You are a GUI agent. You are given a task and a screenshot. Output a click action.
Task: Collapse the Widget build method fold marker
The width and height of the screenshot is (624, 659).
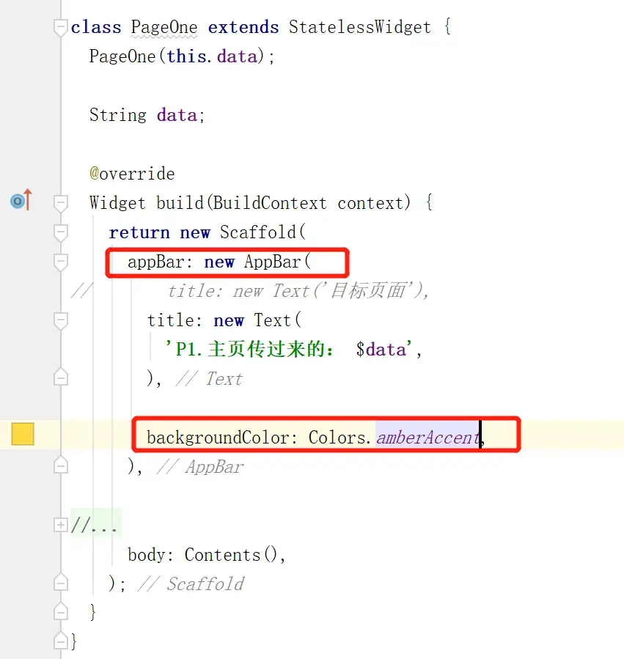[61, 203]
